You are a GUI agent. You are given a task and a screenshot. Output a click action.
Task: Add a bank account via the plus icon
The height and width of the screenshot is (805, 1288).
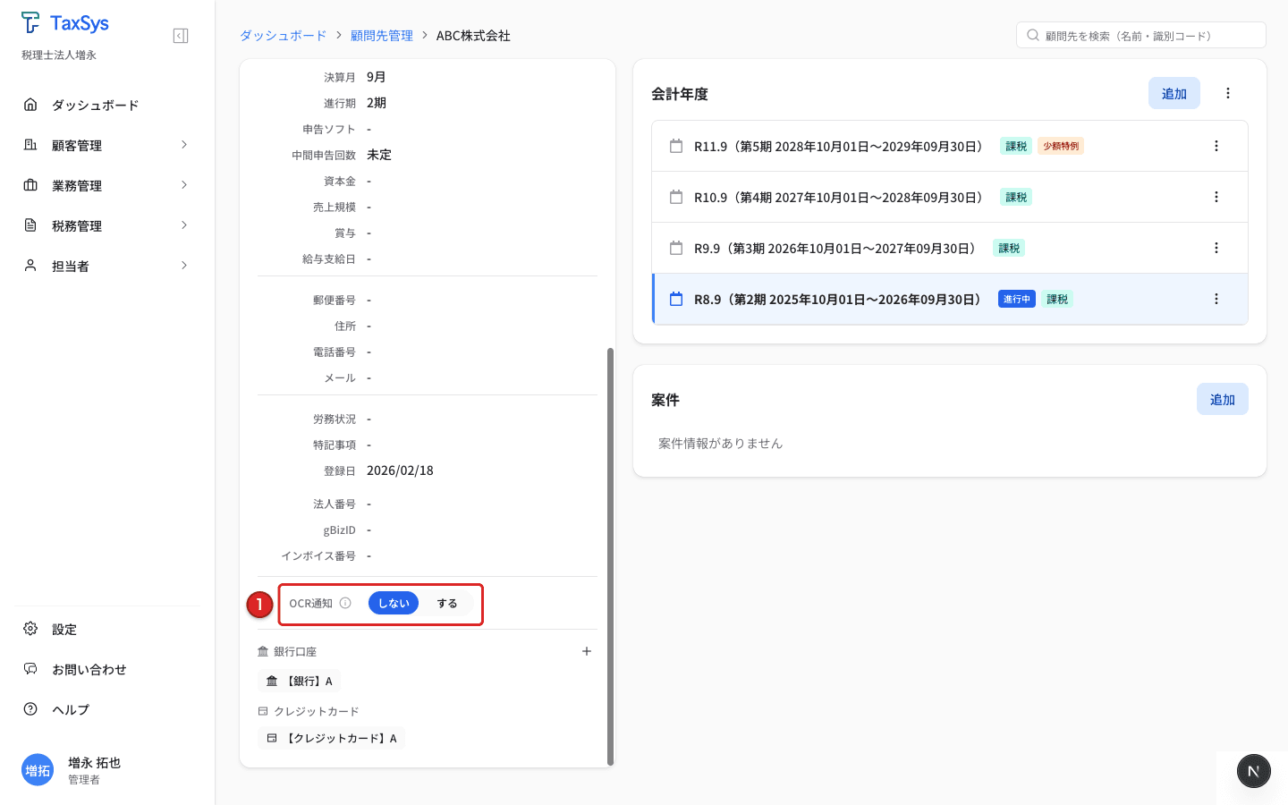click(587, 651)
